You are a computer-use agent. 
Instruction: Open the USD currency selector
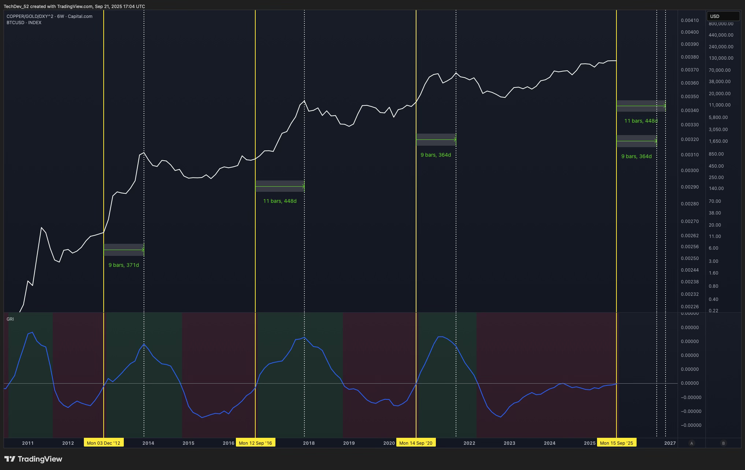pyautogui.click(x=723, y=16)
